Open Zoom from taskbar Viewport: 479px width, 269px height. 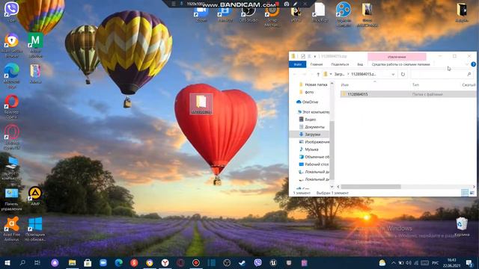click(103, 262)
